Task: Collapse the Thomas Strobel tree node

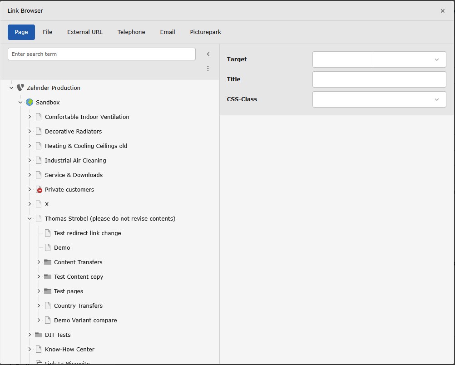Action: pyautogui.click(x=30, y=218)
